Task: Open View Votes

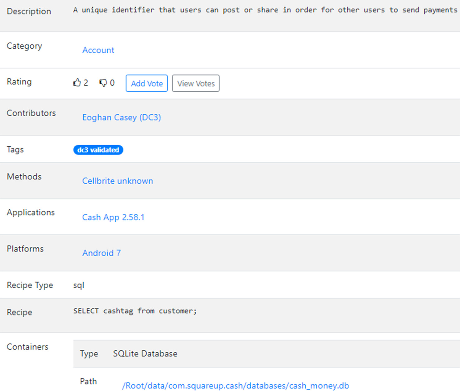Action: (x=196, y=83)
